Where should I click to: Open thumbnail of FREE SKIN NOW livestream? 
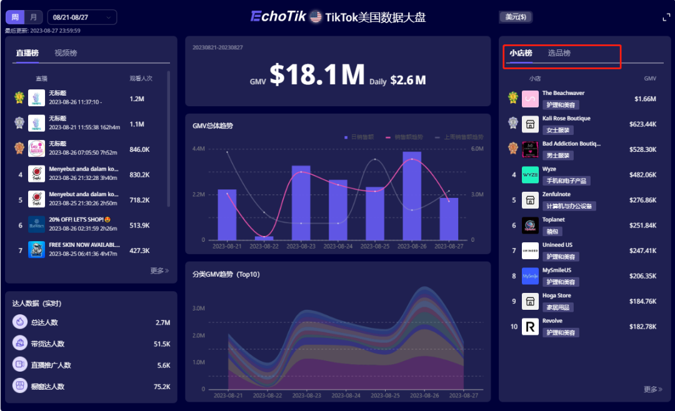coord(36,250)
